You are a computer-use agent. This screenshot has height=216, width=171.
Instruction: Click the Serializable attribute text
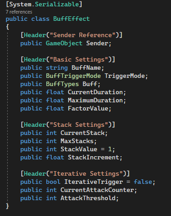pos(57,4)
